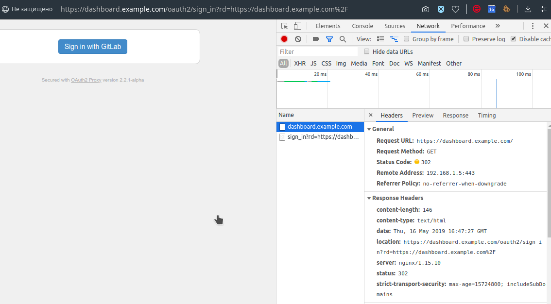Bookmark the page with the heart icon
The image size is (551, 304).
(x=455, y=10)
